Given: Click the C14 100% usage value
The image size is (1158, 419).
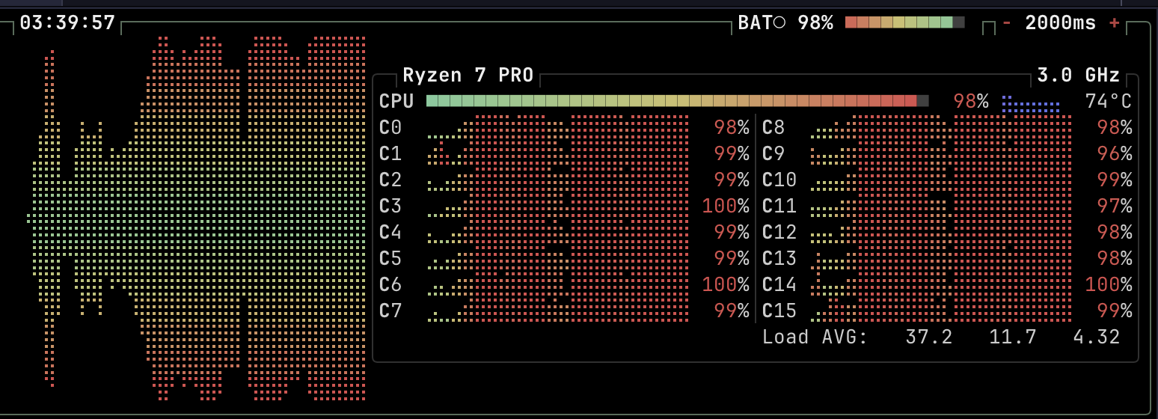Looking at the screenshot, I should 1108,284.
